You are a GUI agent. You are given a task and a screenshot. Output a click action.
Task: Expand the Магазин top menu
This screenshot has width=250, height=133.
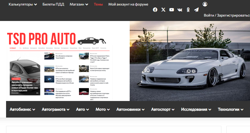pos(79,4)
